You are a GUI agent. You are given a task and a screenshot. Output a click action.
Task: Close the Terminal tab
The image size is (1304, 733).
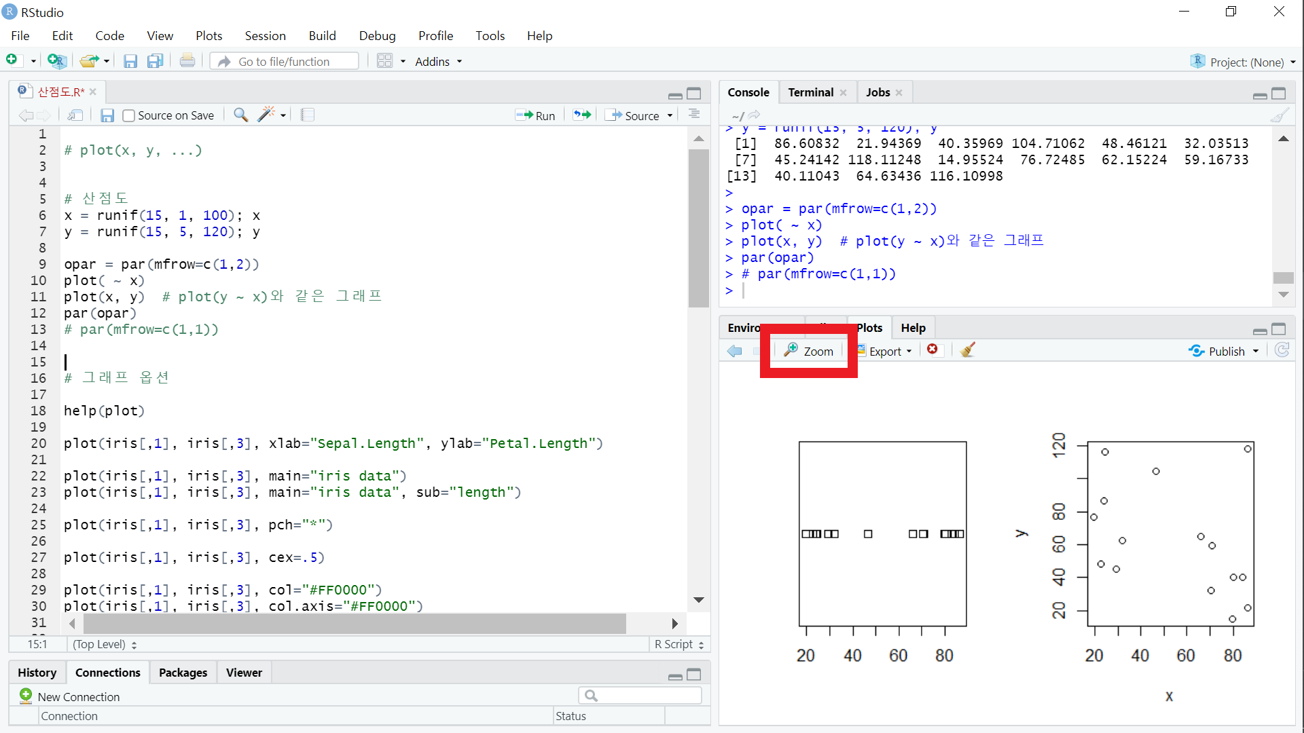(844, 93)
